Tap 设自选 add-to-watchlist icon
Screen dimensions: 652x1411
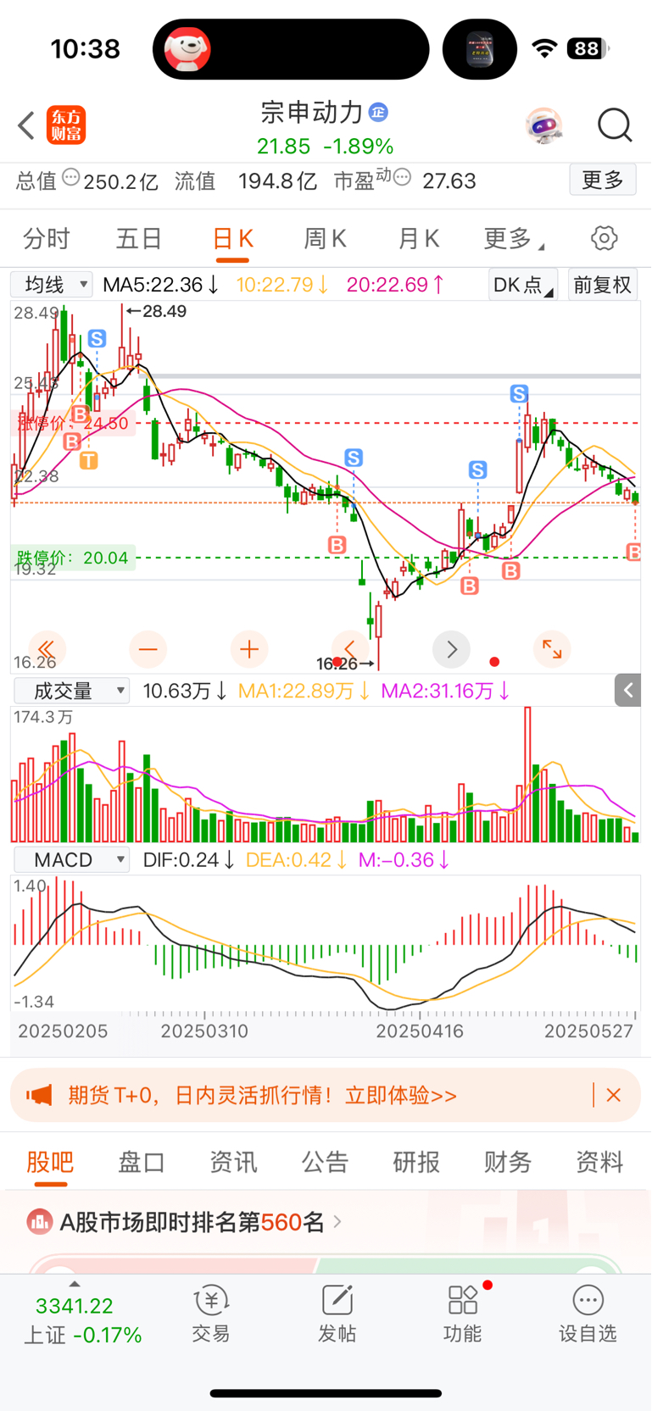pyautogui.click(x=588, y=1314)
